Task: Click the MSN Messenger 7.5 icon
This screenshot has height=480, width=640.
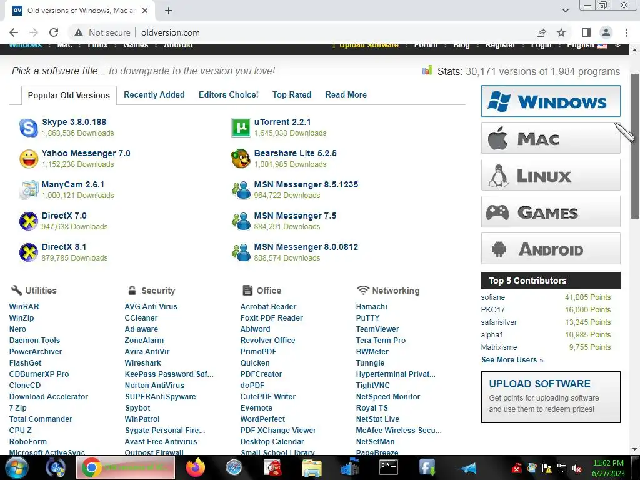Action: pyautogui.click(x=241, y=221)
